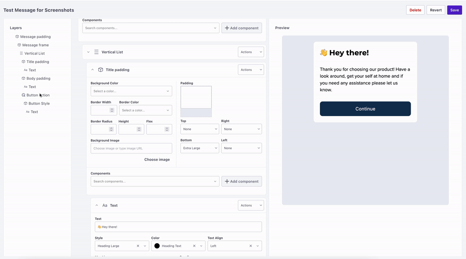Click the cube icon beside Body padding layer
This screenshot has height=259, width=466.
23,78
